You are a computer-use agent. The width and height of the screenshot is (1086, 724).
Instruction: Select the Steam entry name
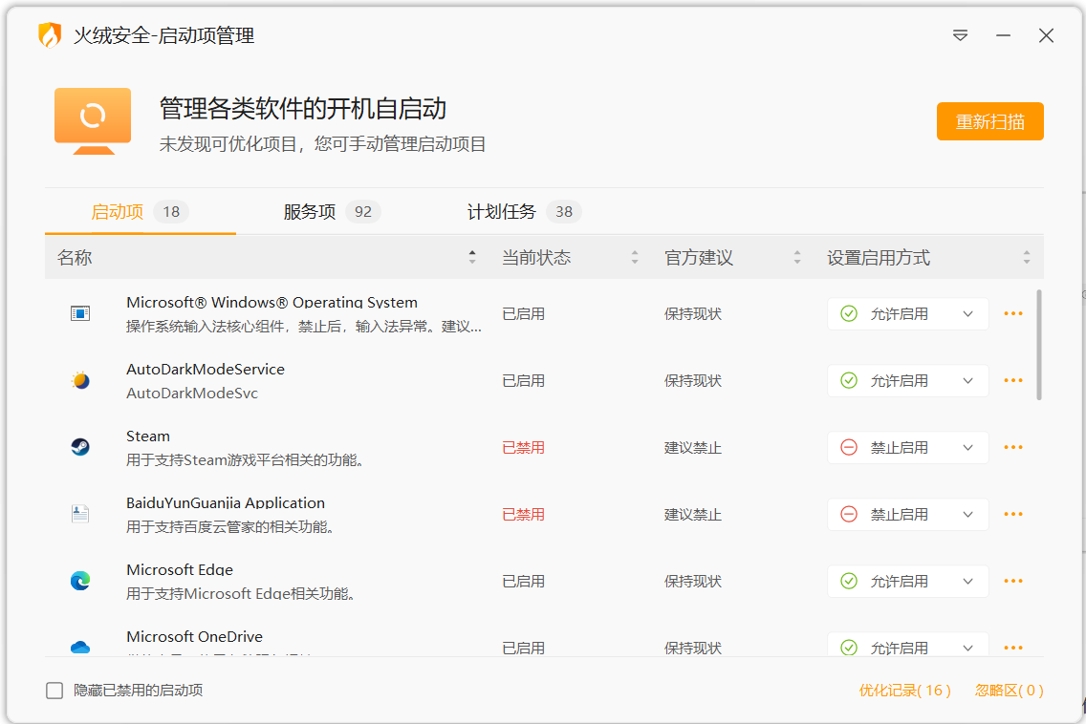(x=147, y=437)
